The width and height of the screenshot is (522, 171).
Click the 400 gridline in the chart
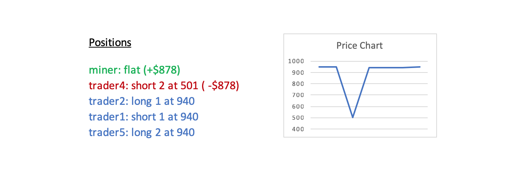coord(368,129)
